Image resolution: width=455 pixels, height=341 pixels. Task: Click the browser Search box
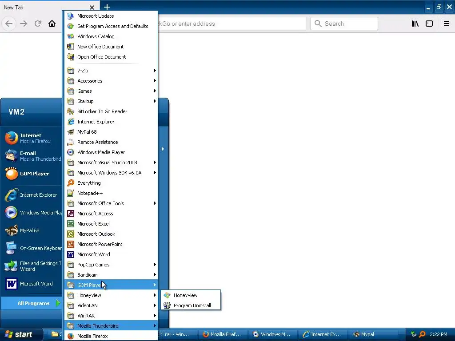(x=344, y=24)
